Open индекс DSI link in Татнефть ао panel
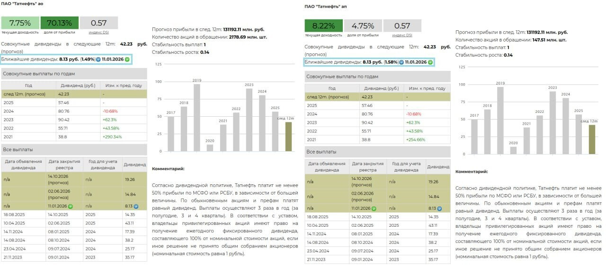Image resolution: width=606 pixels, height=266 pixels. pos(98,32)
